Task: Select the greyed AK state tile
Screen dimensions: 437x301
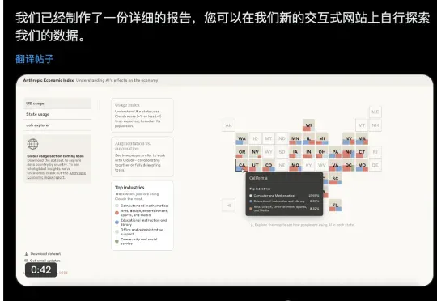Action: coord(228,125)
